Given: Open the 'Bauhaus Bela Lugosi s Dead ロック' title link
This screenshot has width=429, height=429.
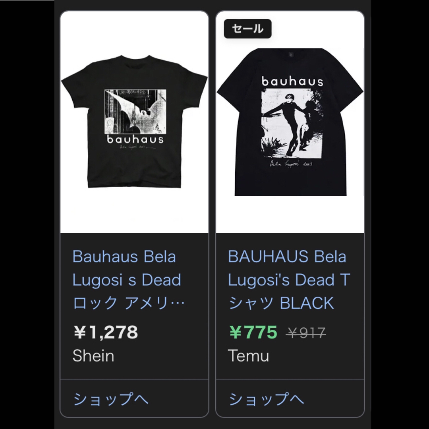Looking at the screenshot, I should (128, 280).
